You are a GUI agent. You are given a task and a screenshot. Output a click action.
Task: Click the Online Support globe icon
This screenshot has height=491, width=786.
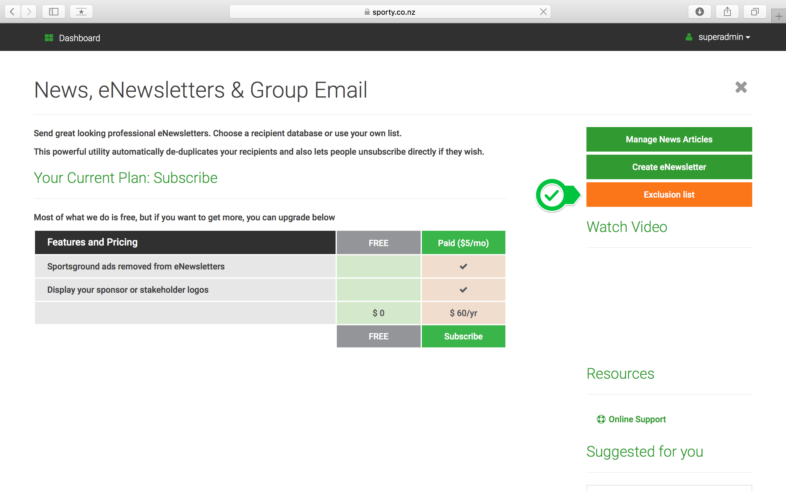click(x=601, y=419)
